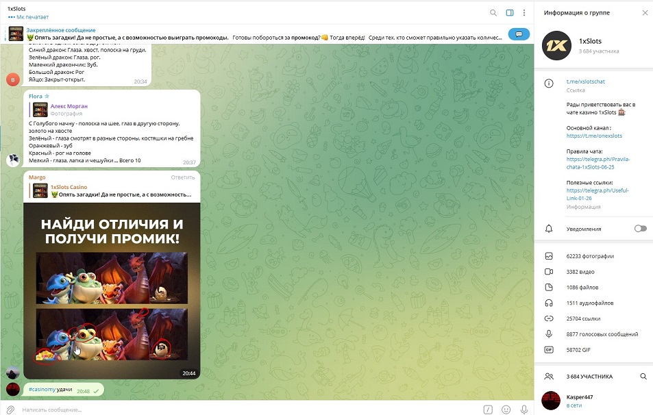Viewport: 653px width, 415px height.
Task: Open the chat rules telegra.ph link
Action: point(598,163)
